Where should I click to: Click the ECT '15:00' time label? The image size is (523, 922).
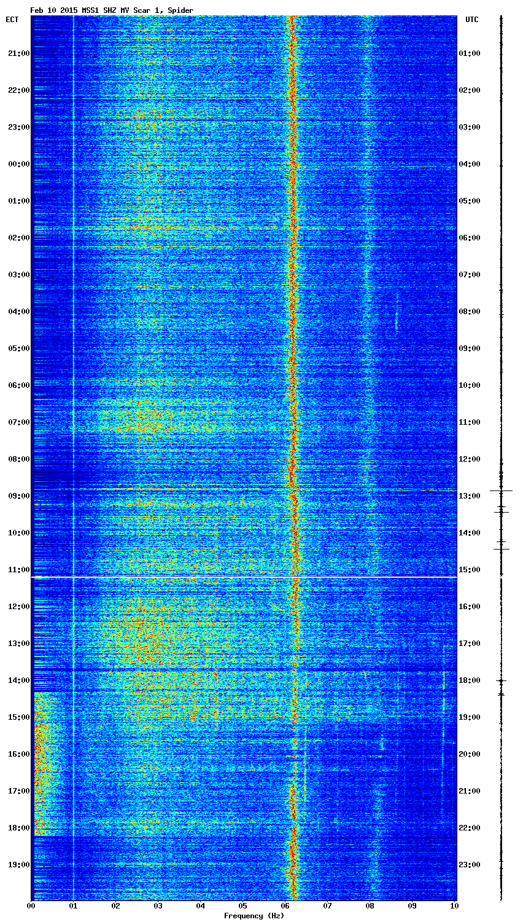18,717
